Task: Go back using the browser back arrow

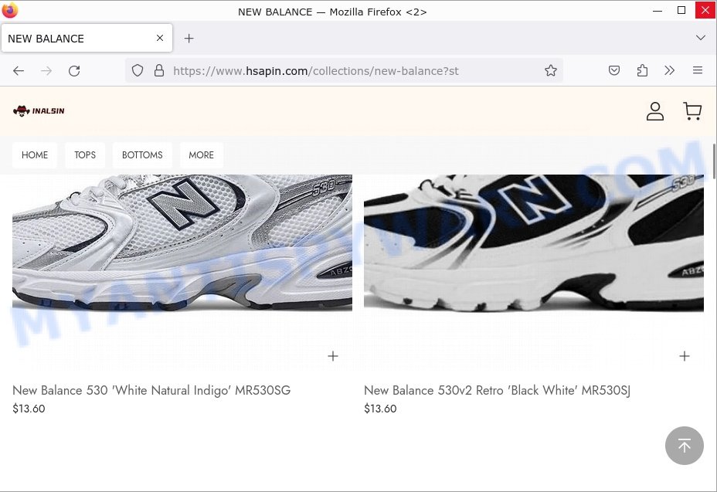Action: [x=19, y=71]
